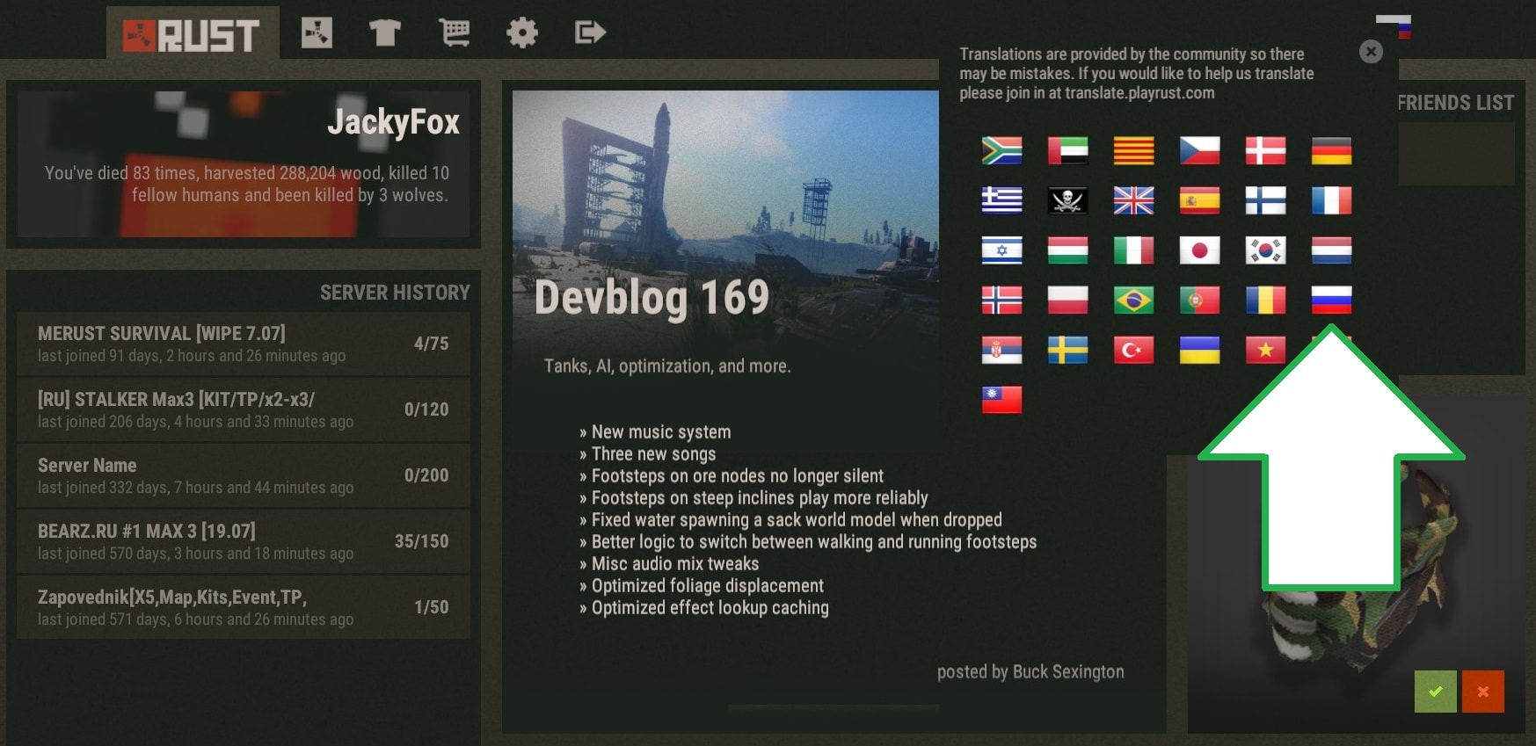This screenshot has height=746, width=1536.
Task: Select the Portuguese flag language
Action: [x=1199, y=300]
